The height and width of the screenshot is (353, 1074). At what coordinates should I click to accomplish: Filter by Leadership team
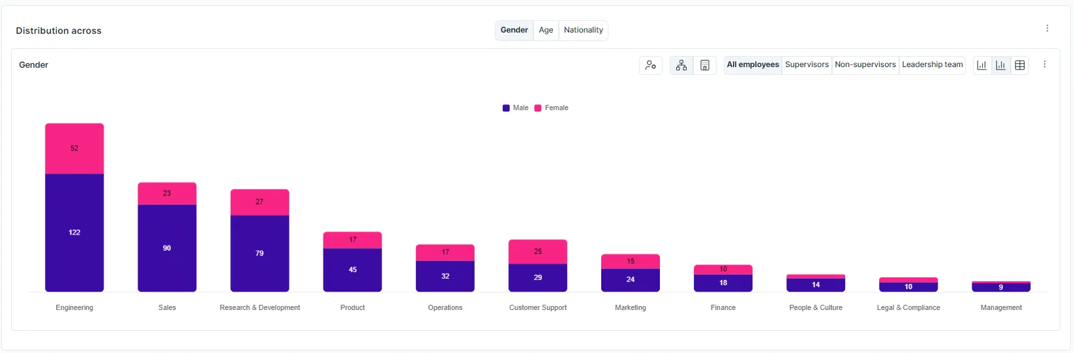932,64
